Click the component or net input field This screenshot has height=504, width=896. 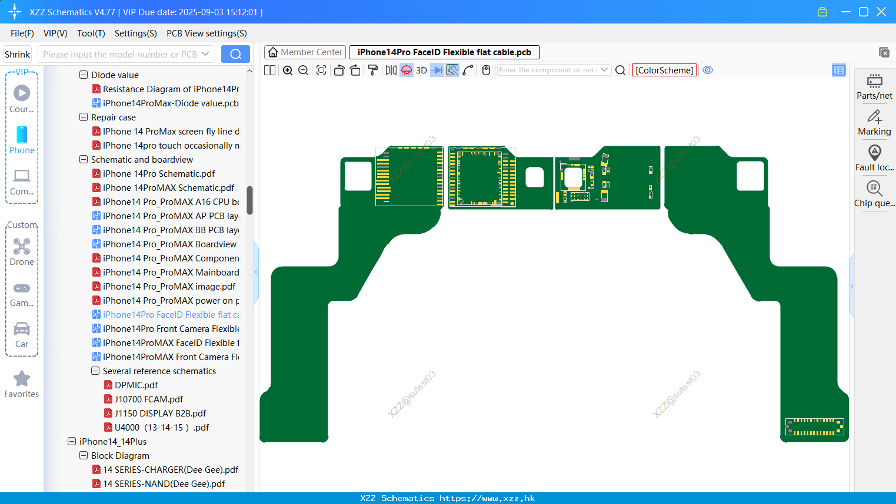click(548, 70)
